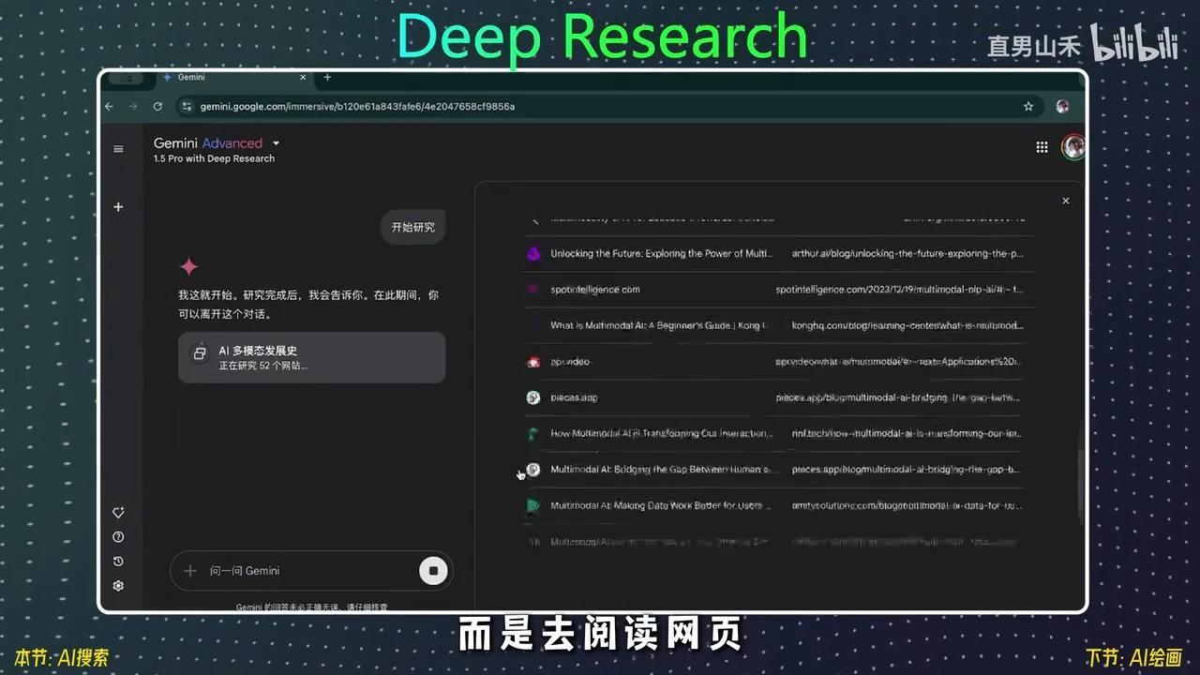Go back in browser history
1200x675 pixels.
pos(110,107)
